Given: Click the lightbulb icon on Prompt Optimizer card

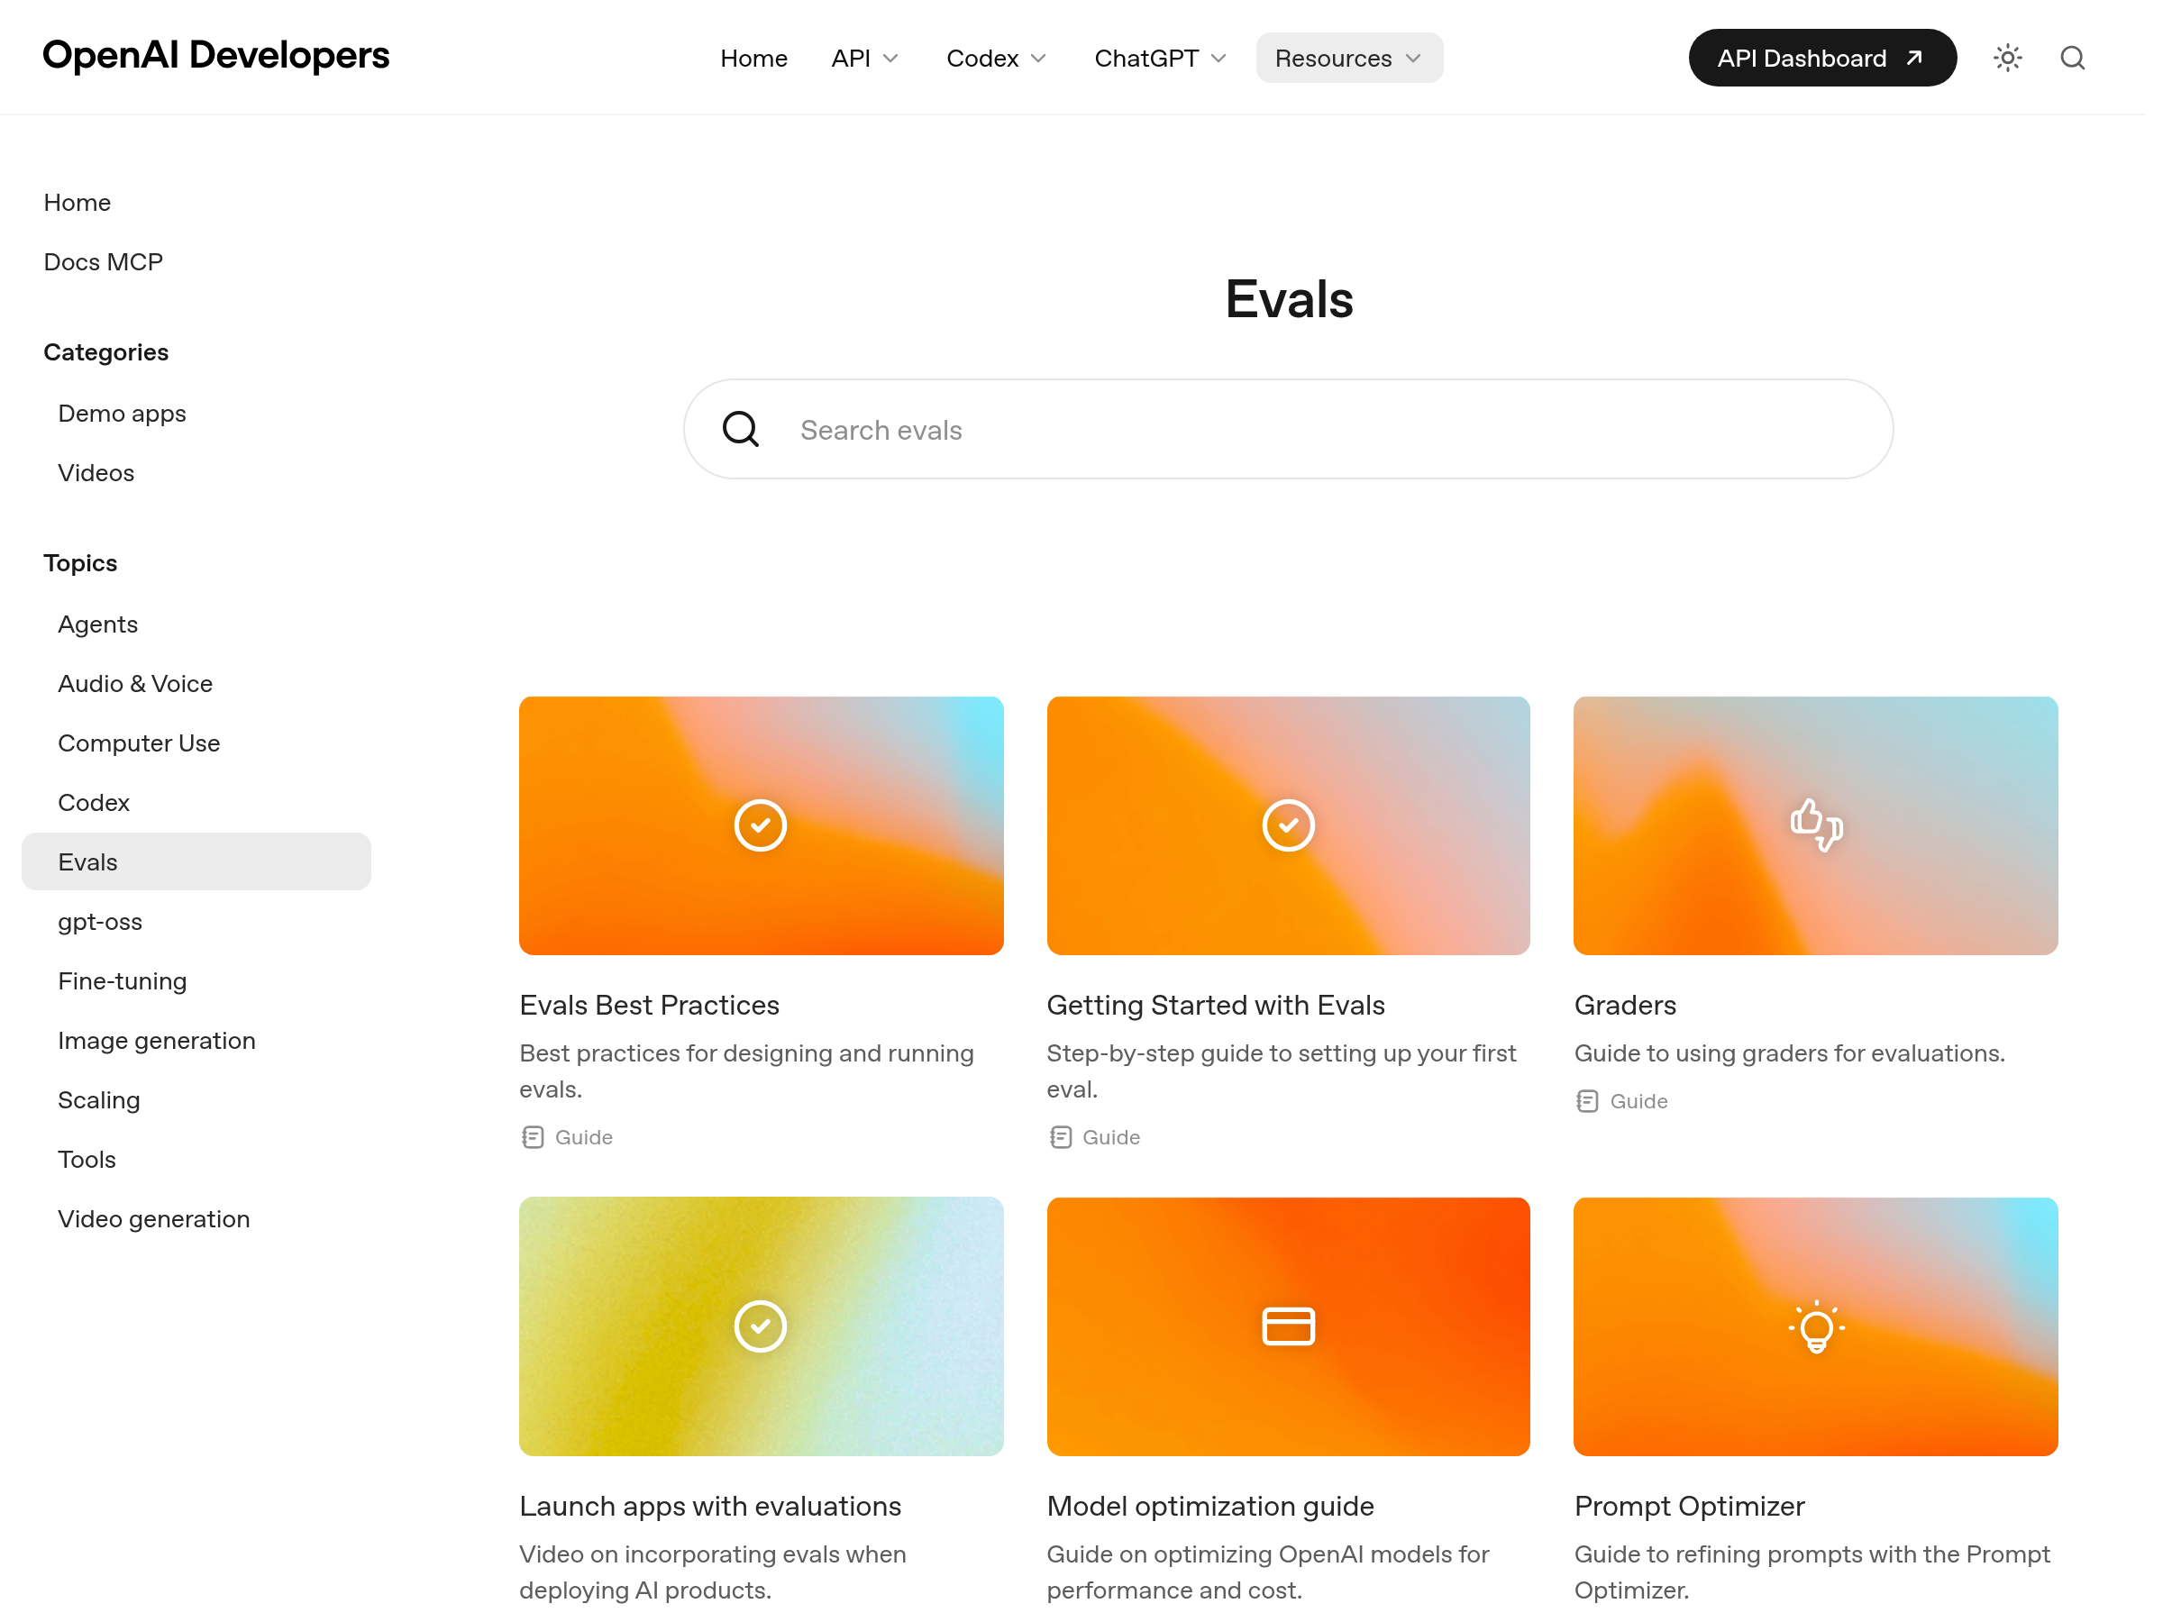Looking at the screenshot, I should point(1816,1326).
